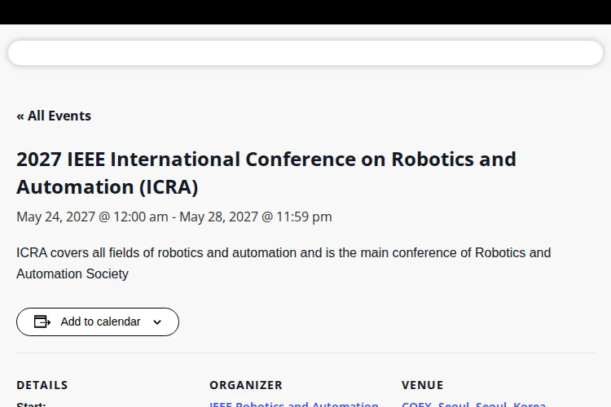Click the Add to calendar button
The image size is (611, 407).
pyautogui.click(x=98, y=322)
